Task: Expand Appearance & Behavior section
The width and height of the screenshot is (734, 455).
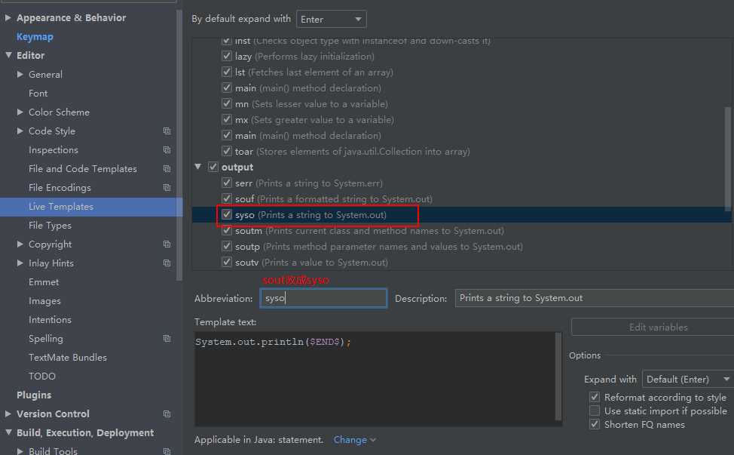Action: tap(8, 18)
